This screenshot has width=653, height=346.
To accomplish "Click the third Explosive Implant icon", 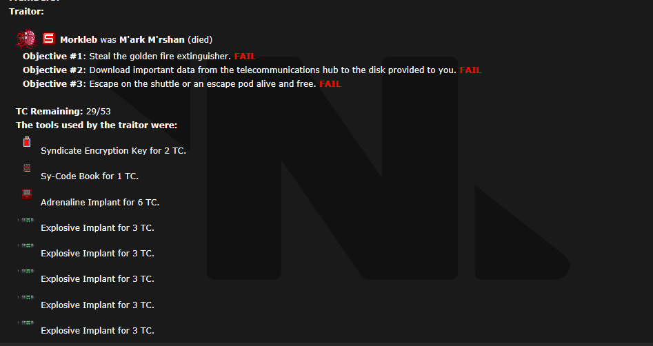I will pyautogui.click(x=26, y=271).
